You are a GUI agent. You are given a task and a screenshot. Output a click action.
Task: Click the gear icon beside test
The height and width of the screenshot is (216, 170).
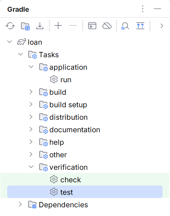[x=54, y=192]
